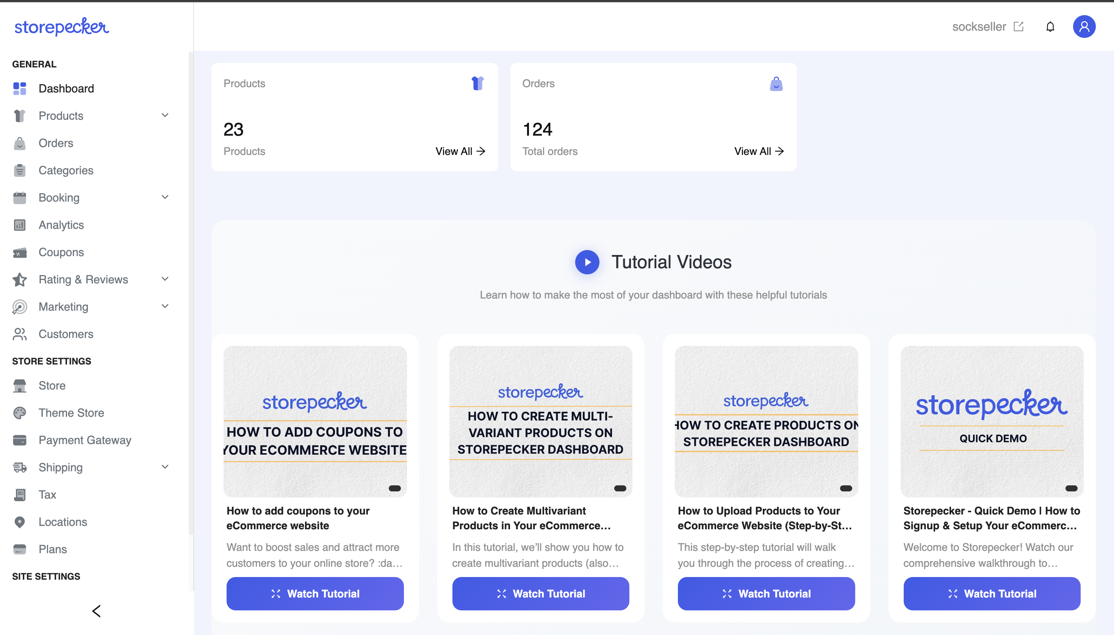1114x635 pixels.
Task: Open the Quick Demo video thumbnail
Action: pyautogui.click(x=992, y=421)
